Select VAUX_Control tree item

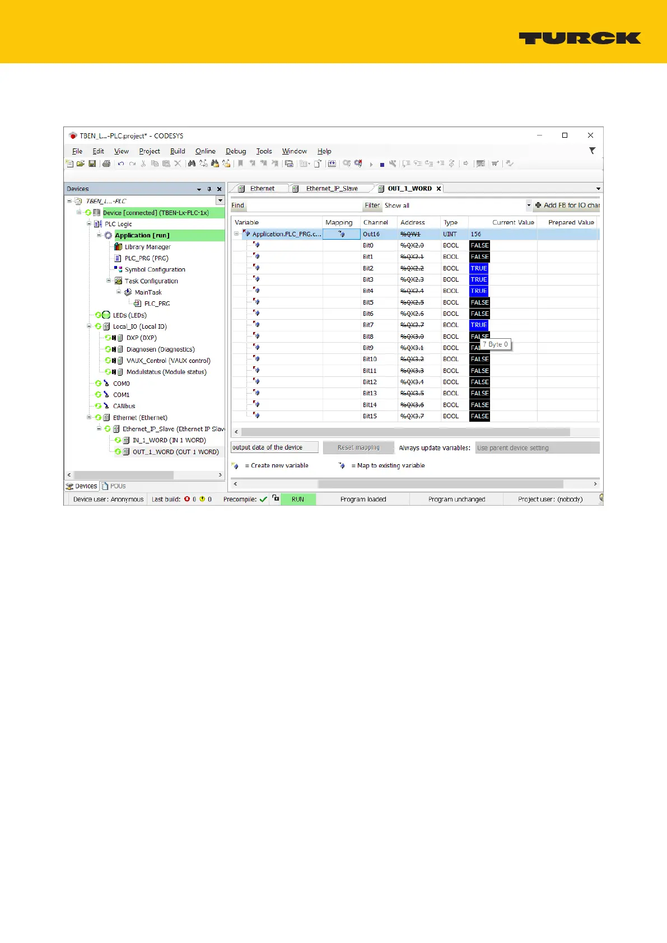point(169,361)
